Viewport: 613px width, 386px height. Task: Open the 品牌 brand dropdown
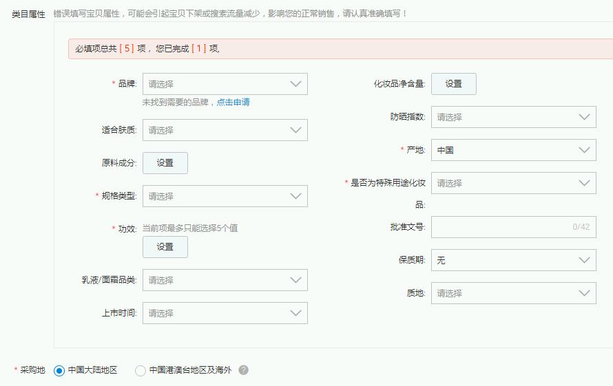[x=225, y=84]
